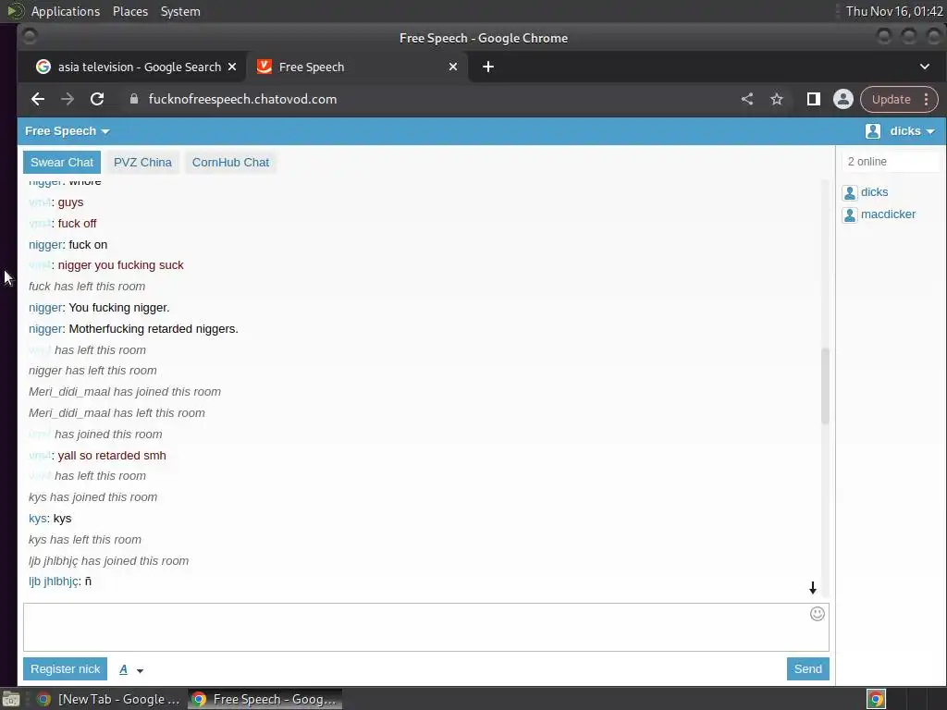Screen dimensions: 947x710
Task: Click the avatar icon beside dicks in list
Action: coord(850,192)
